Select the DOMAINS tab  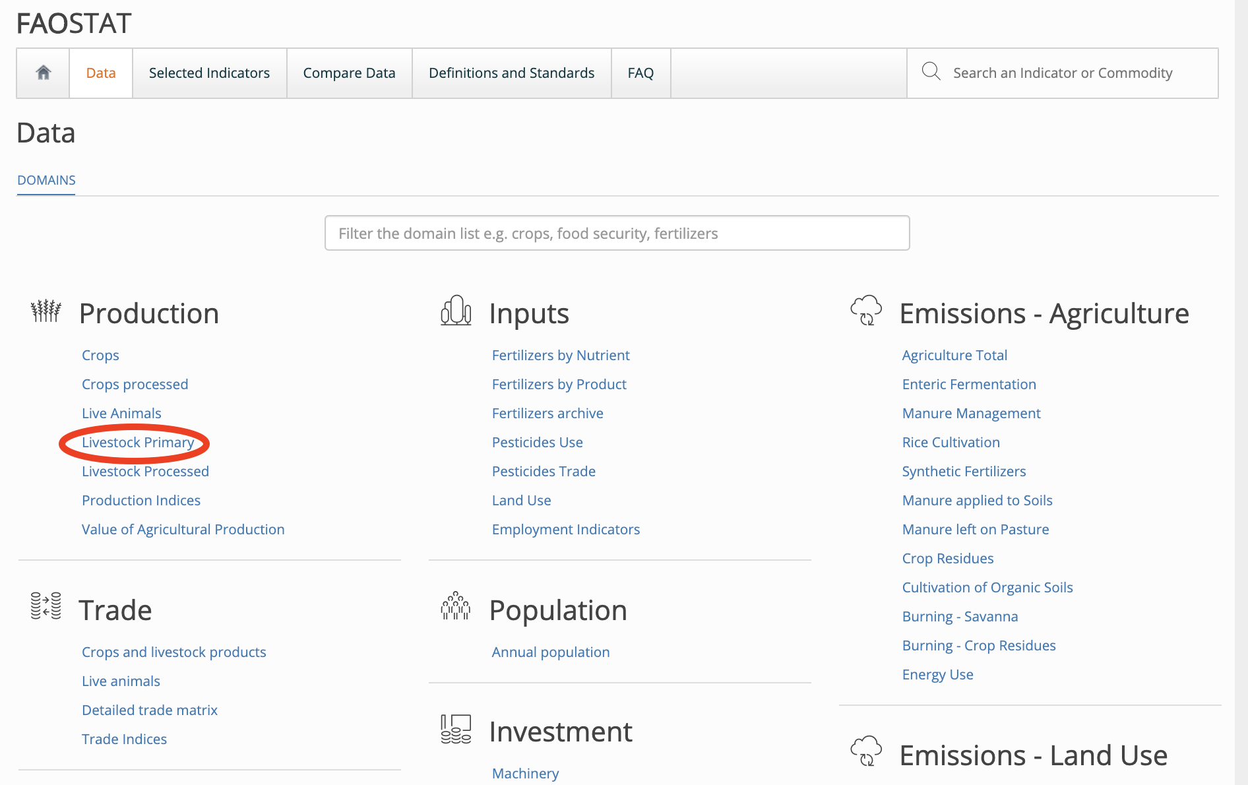pyautogui.click(x=46, y=180)
